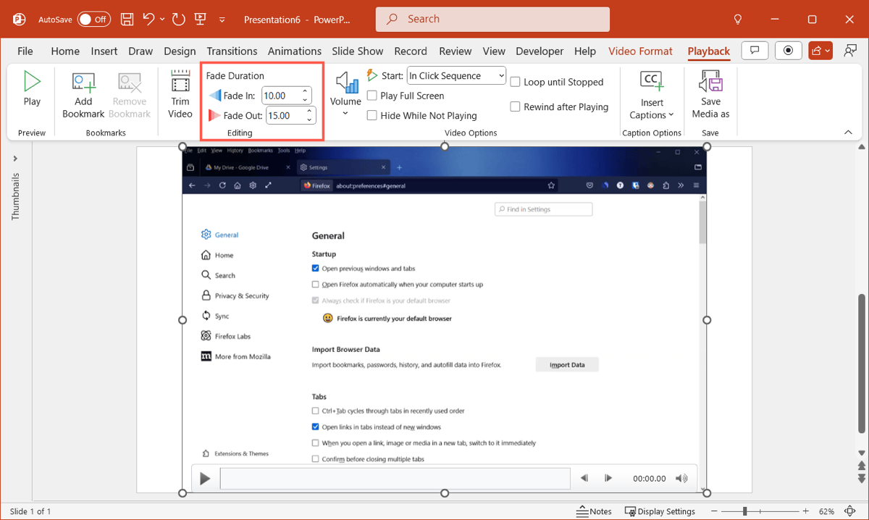The height and width of the screenshot is (520, 869).
Task: Expand the Thumbnails pane
Action: [x=15, y=159]
